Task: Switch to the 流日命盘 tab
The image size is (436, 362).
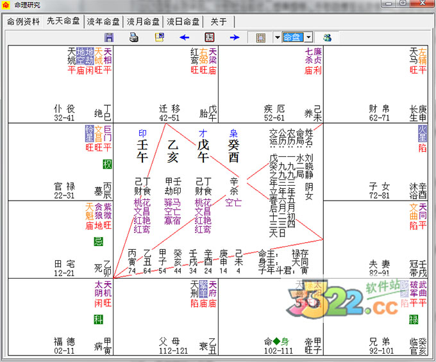Action: click(x=183, y=21)
